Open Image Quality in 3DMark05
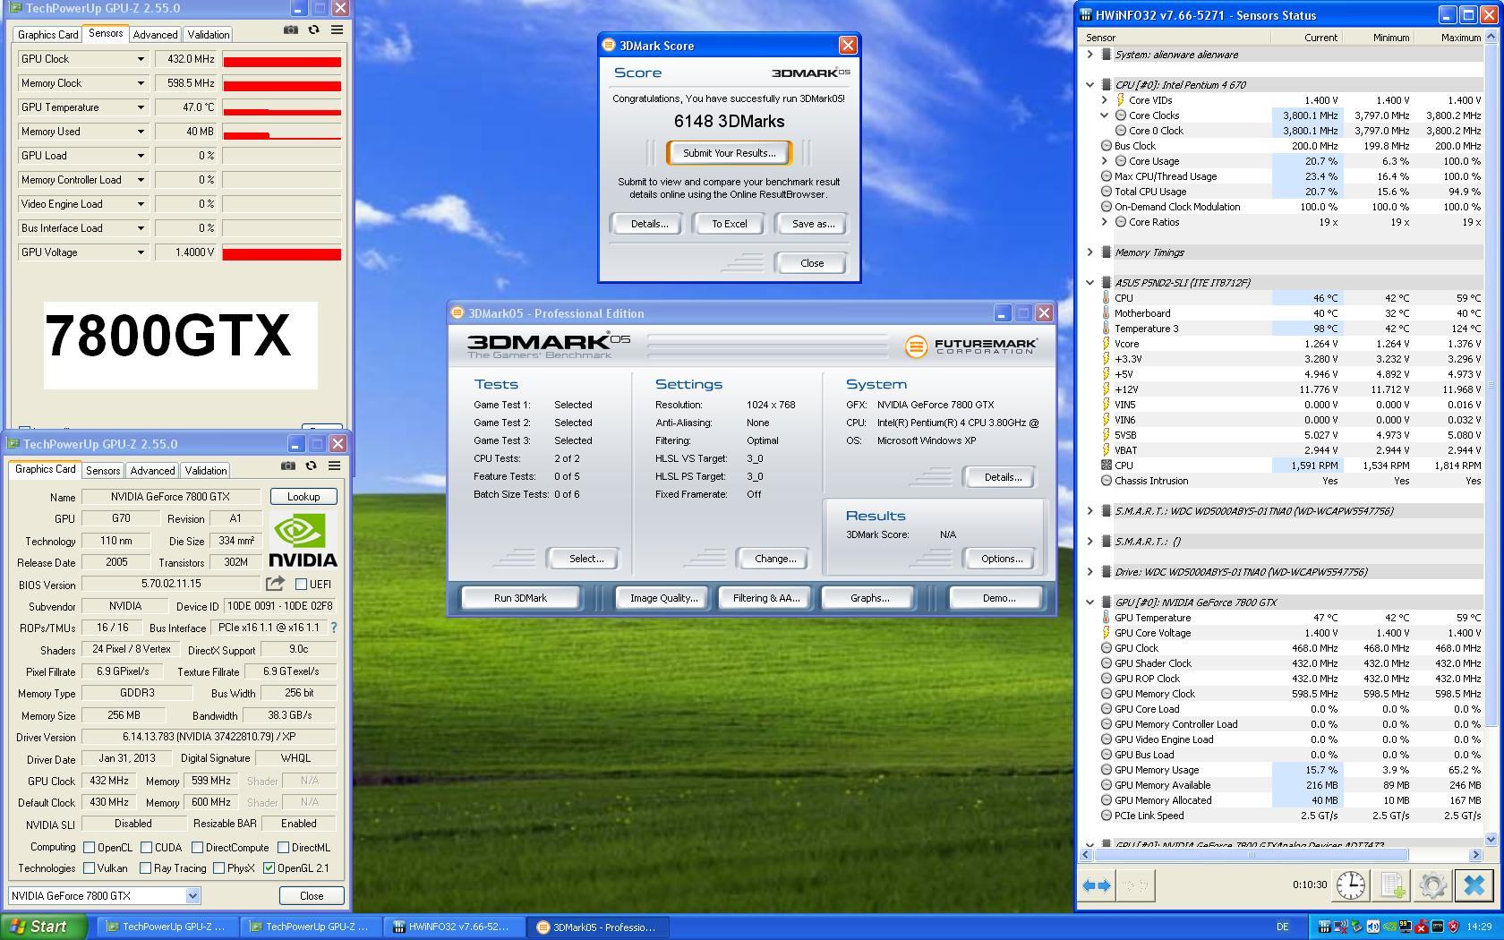Viewport: 1504px width, 940px height. tap(663, 598)
